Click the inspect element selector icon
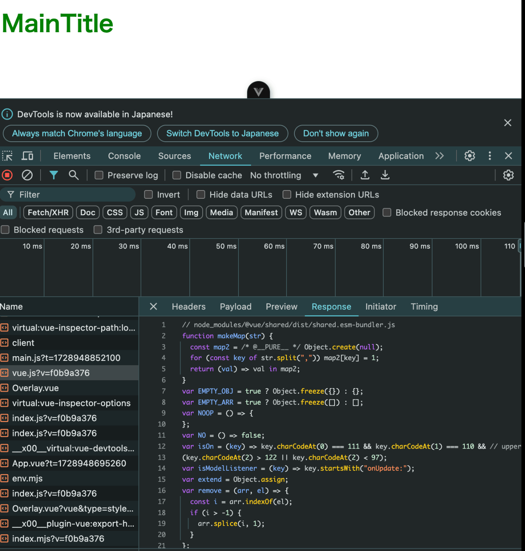 (x=7, y=156)
